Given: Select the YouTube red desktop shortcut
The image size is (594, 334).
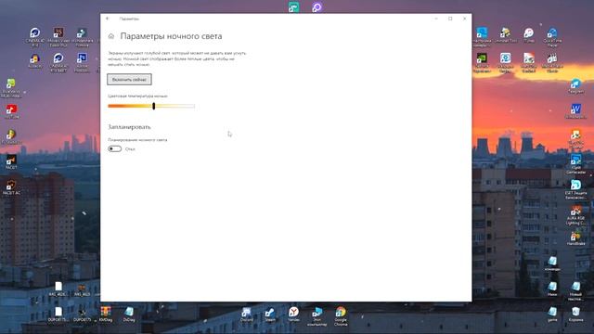Looking at the screenshot, I should 11,111.
